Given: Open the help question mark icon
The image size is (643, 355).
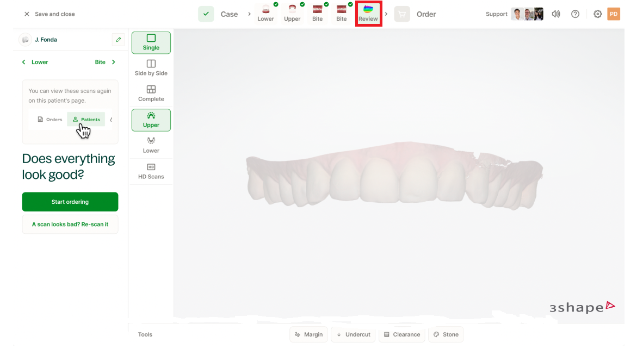Looking at the screenshot, I should 575,14.
